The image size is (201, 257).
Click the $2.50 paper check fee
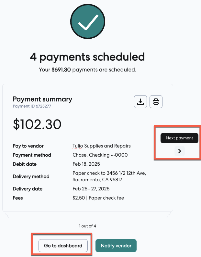(x=98, y=198)
